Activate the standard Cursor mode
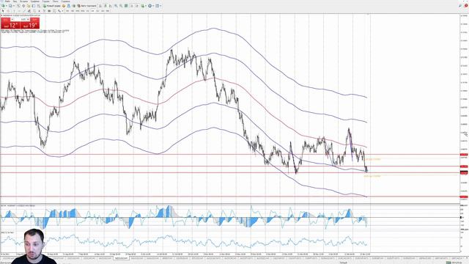Image resolution: width=469 pixels, height=264 pixels. pyautogui.click(x=3, y=11)
